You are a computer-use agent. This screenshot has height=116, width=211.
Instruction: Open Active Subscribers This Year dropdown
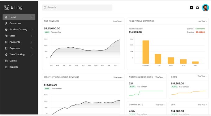[160, 77]
